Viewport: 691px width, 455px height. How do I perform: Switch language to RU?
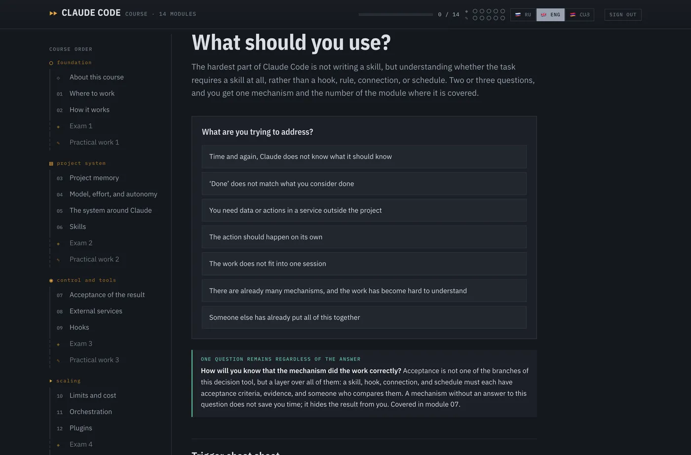[523, 15]
